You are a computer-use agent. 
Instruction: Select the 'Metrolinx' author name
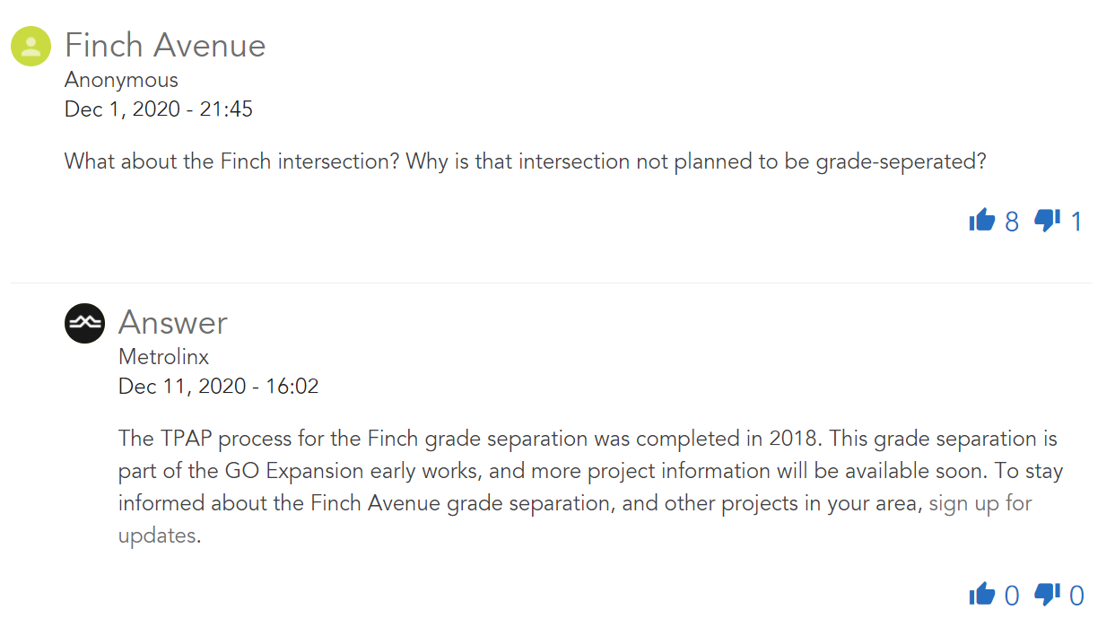pyautogui.click(x=163, y=357)
